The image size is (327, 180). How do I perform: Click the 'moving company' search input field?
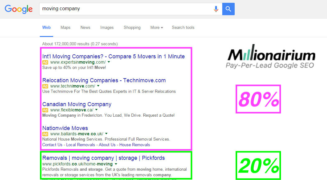pyautogui.click(x=131, y=9)
